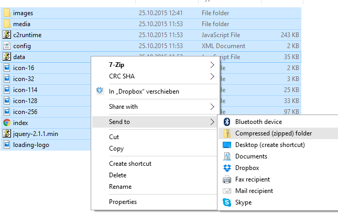Expand the 7-Zip submenu arrow

point(212,65)
